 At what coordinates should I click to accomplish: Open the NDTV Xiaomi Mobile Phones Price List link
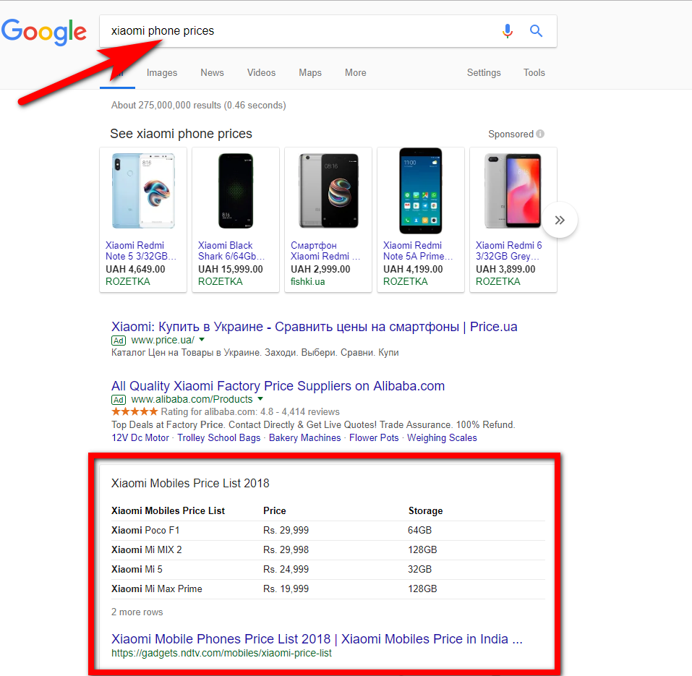coord(317,639)
